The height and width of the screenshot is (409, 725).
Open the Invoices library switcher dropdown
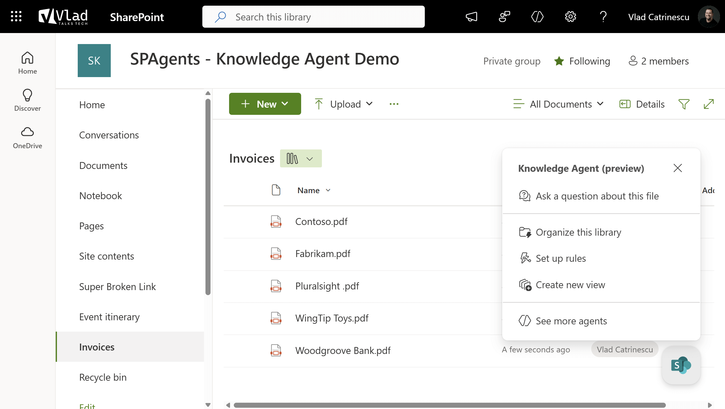coord(301,159)
